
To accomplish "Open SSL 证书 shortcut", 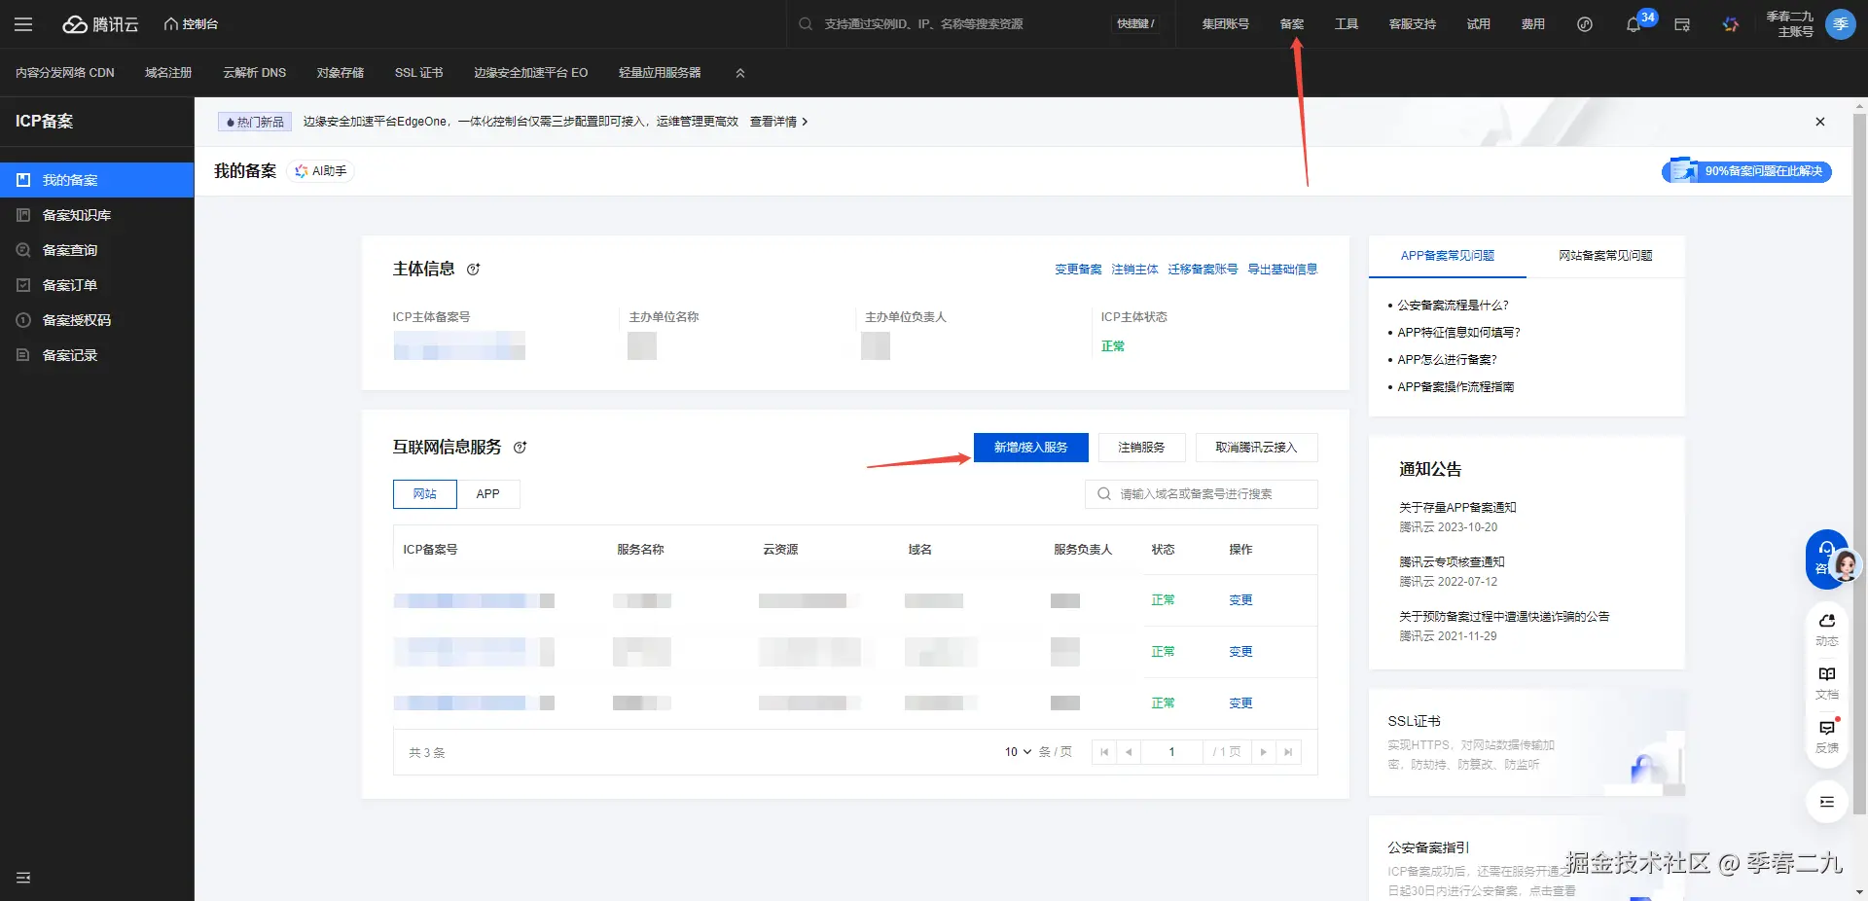I will pyautogui.click(x=419, y=73).
